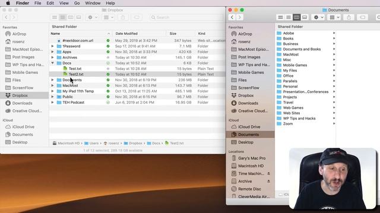Select gallery view in Dropbox window
380x213 pixels.
79,17
